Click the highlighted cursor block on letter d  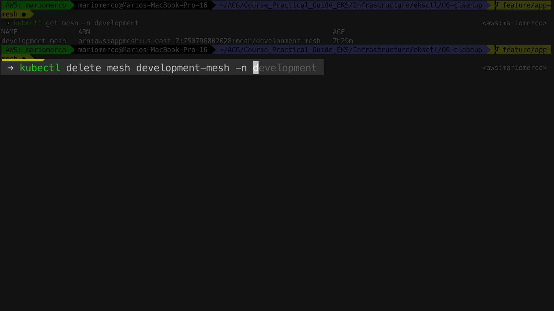coord(255,68)
